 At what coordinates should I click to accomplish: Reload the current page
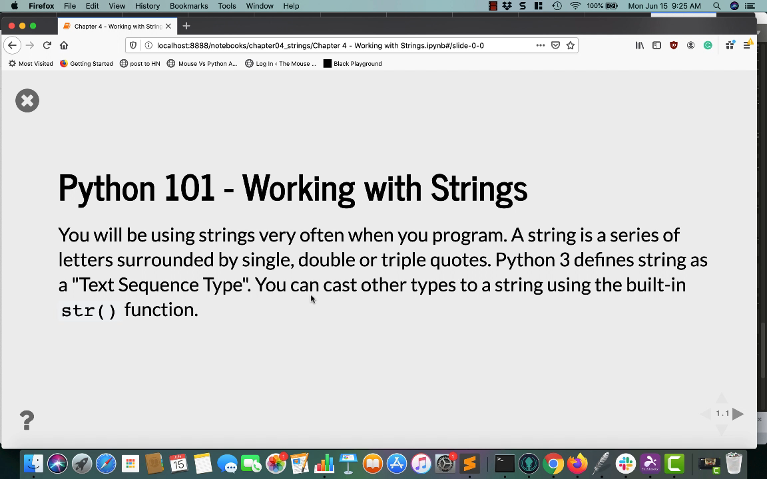click(47, 45)
